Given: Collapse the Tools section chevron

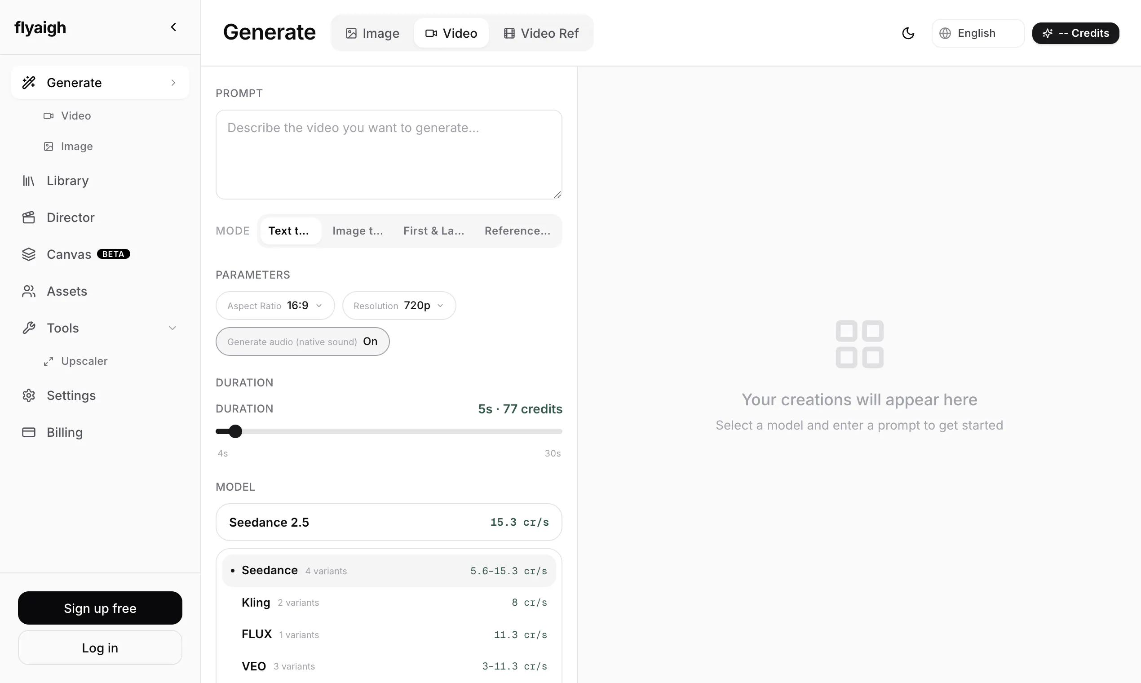Looking at the screenshot, I should [x=172, y=328].
